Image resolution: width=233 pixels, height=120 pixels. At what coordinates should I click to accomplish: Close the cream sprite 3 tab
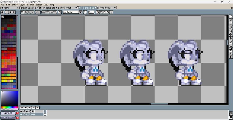click(37, 8)
